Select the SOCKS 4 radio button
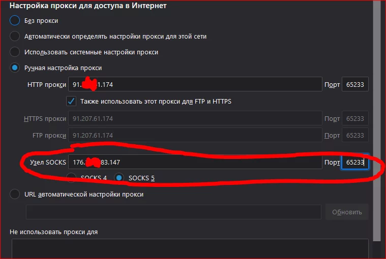 click(x=71, y=178)
